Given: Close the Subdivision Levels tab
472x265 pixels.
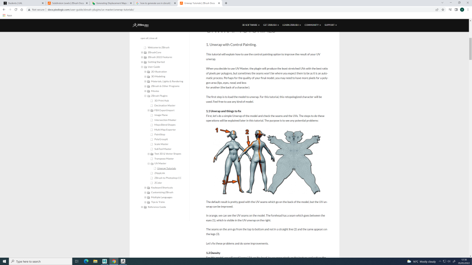Looking at the screenshot, I should (x=87, y=3).
